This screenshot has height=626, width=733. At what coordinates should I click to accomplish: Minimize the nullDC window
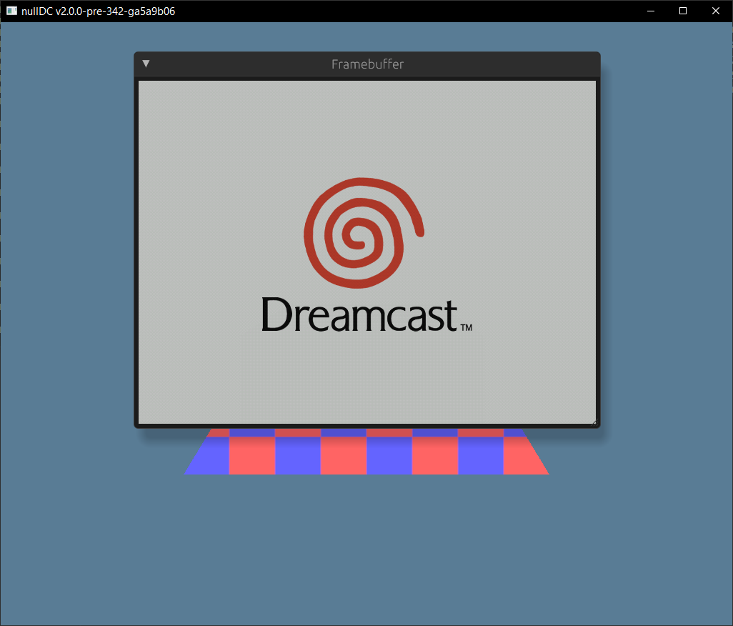[650, 11]
